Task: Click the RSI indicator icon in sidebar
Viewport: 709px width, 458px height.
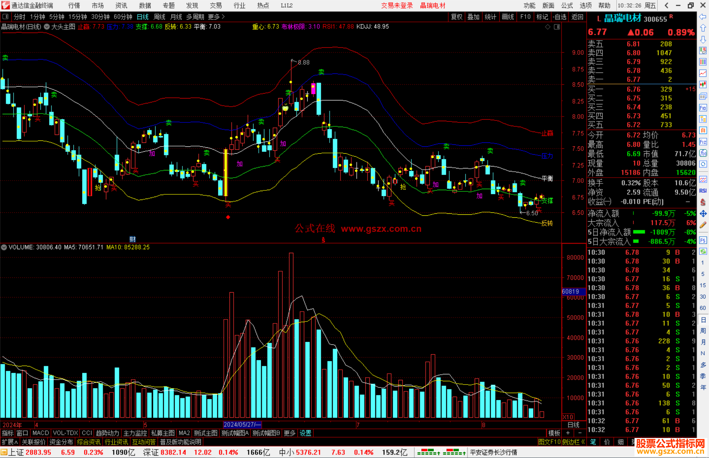Action: click(x=703, y=191)
